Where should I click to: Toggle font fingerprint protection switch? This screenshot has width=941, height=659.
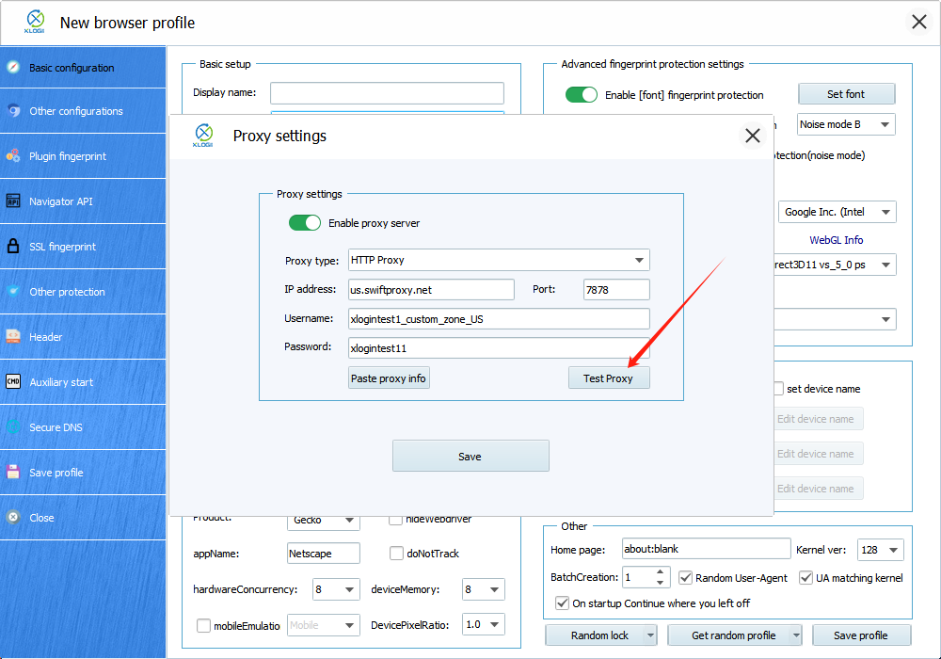pos(581,95)
